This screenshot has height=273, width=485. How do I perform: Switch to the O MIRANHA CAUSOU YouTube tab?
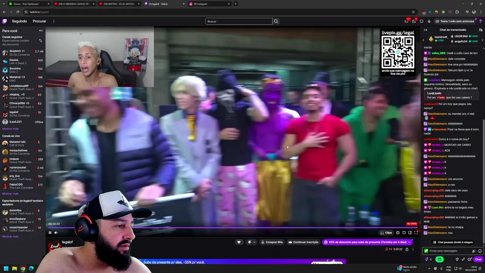(x=74, y=4)
